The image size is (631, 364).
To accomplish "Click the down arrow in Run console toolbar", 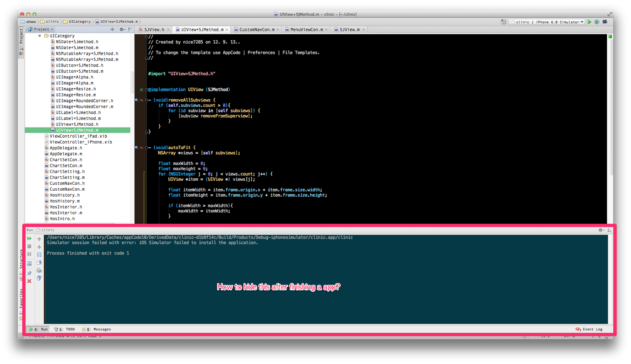I will 39,247.
